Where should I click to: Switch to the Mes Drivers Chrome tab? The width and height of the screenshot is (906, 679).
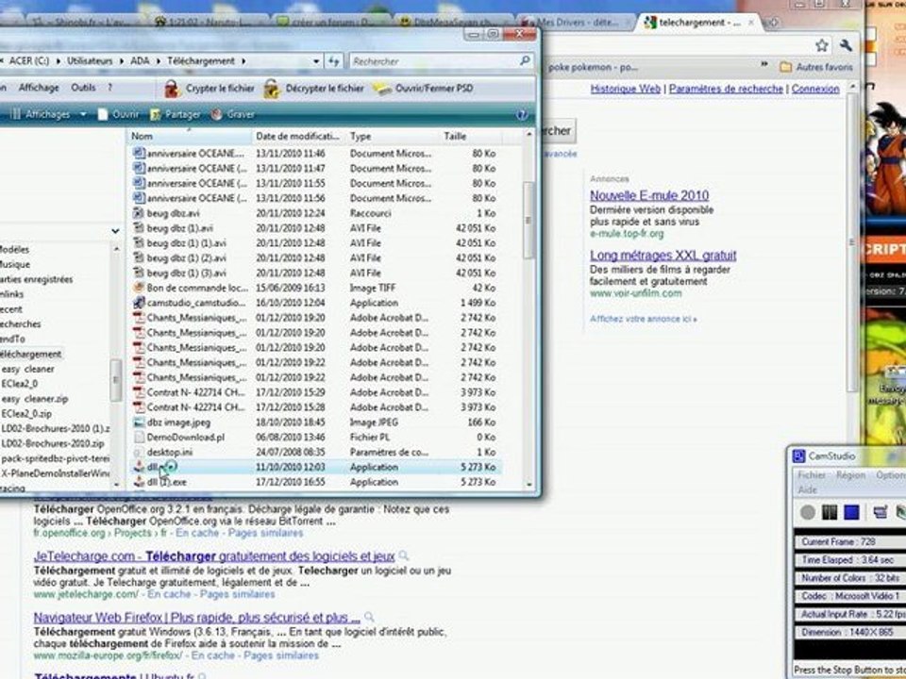coord(576,23)
